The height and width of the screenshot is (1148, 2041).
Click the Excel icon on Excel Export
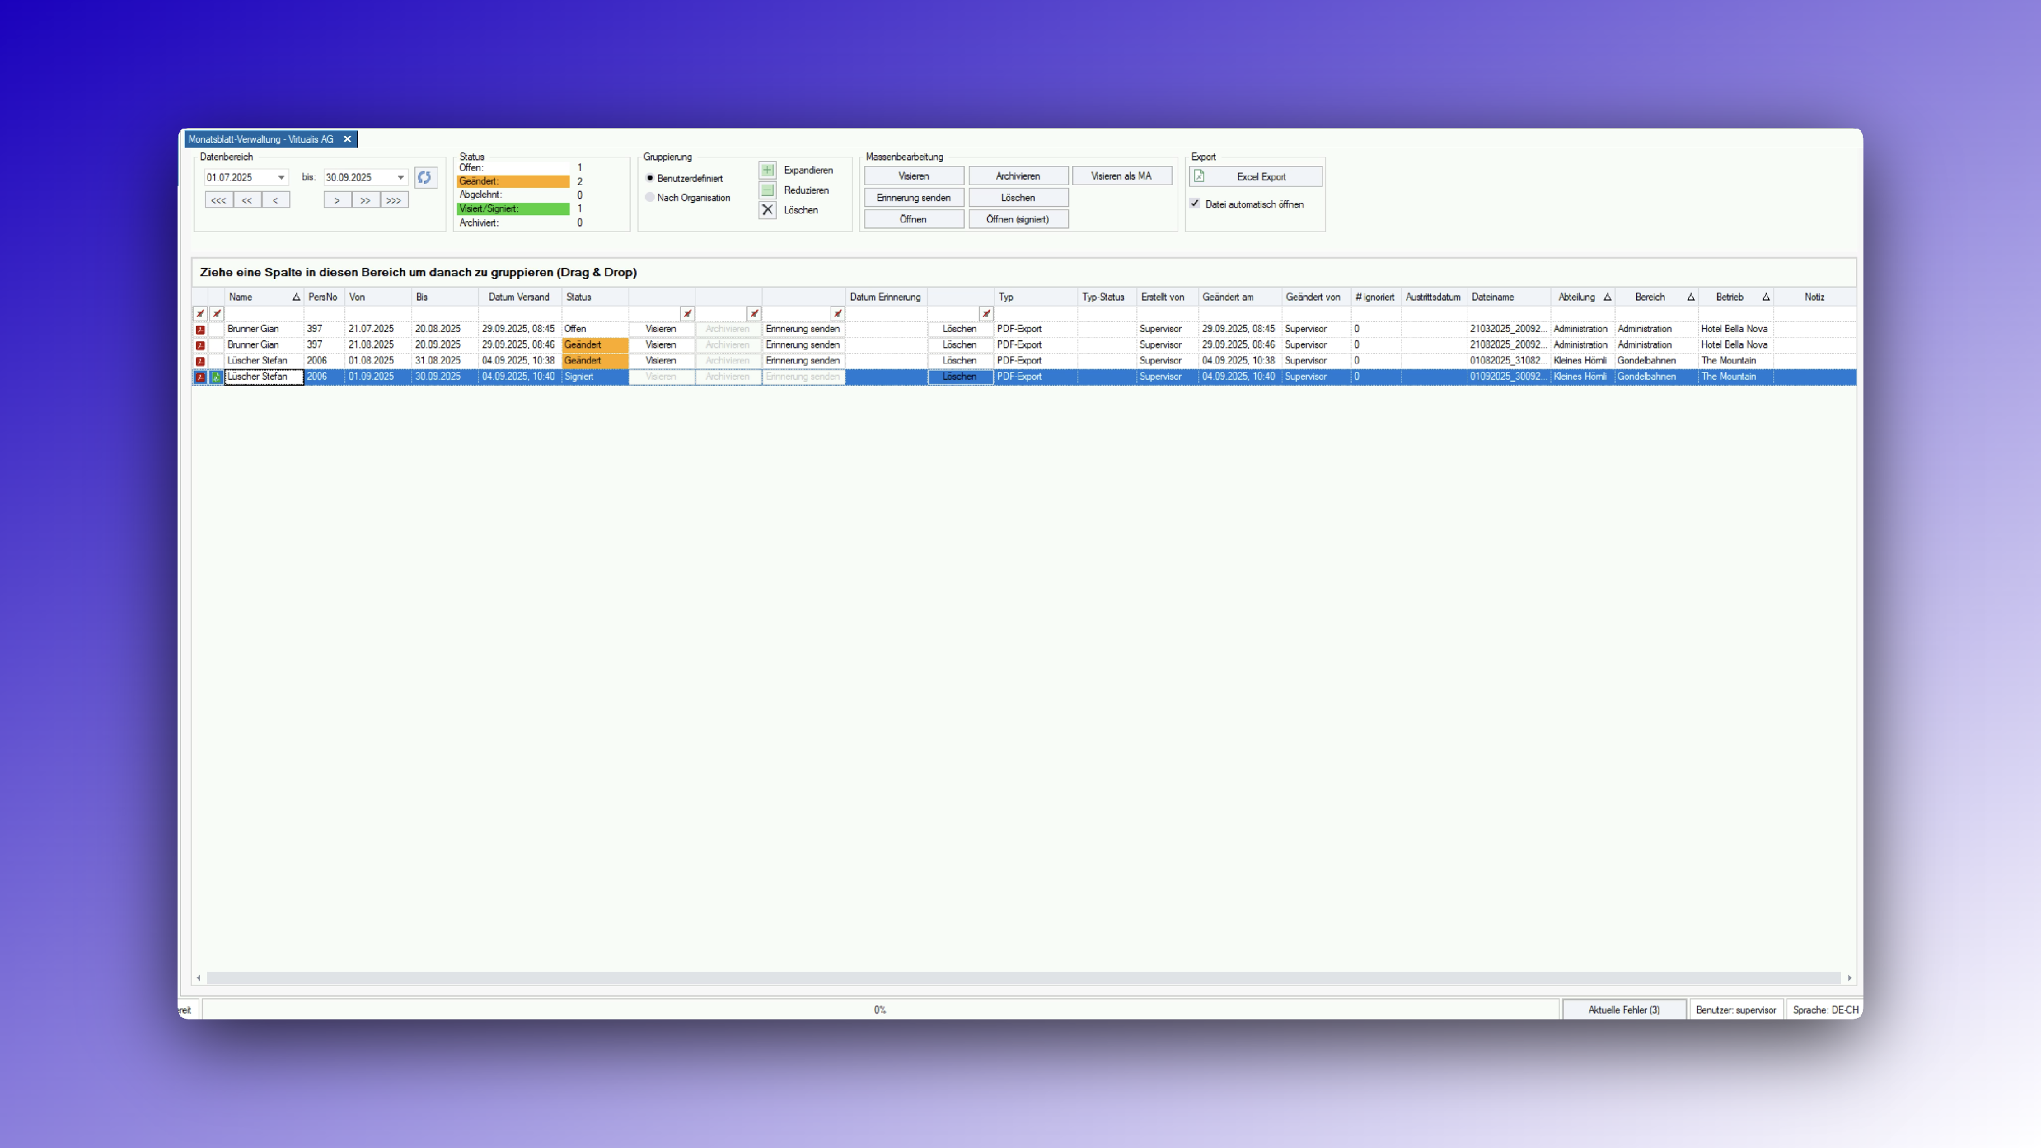[1199, 176]
